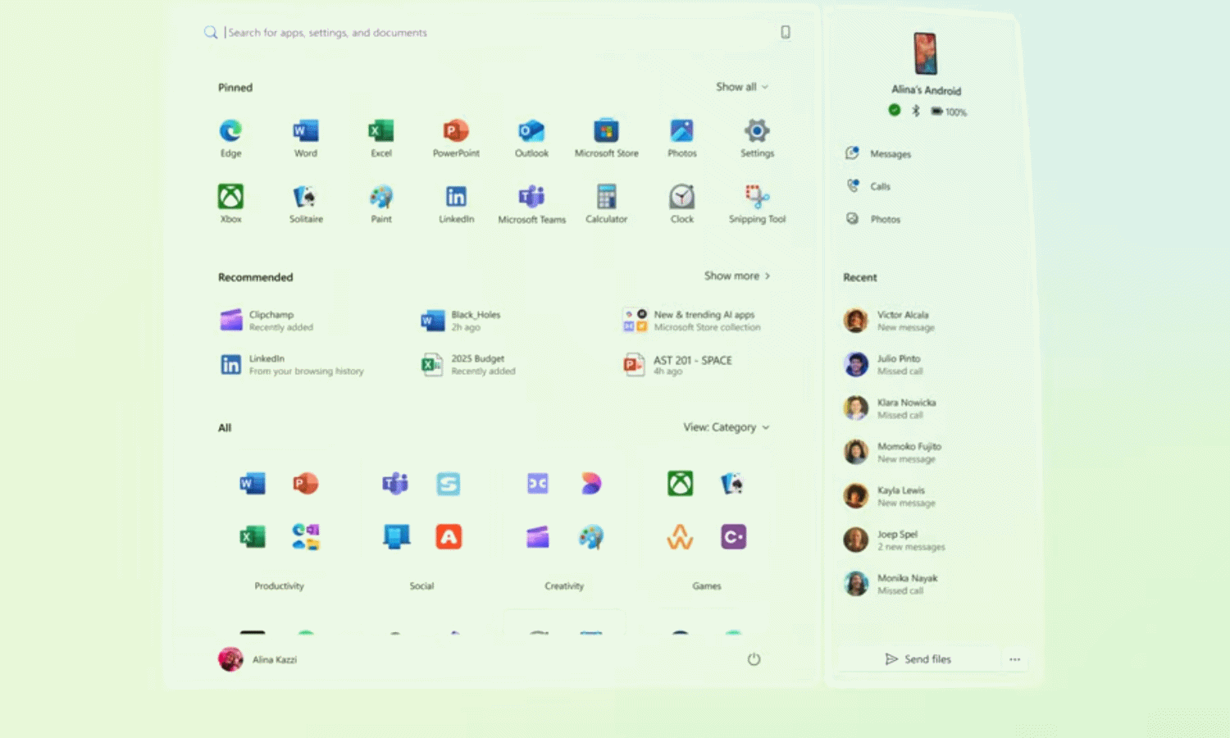Open LinkedIn from browsing history recommendation
Screen dimensions: 1230x738
292,365
